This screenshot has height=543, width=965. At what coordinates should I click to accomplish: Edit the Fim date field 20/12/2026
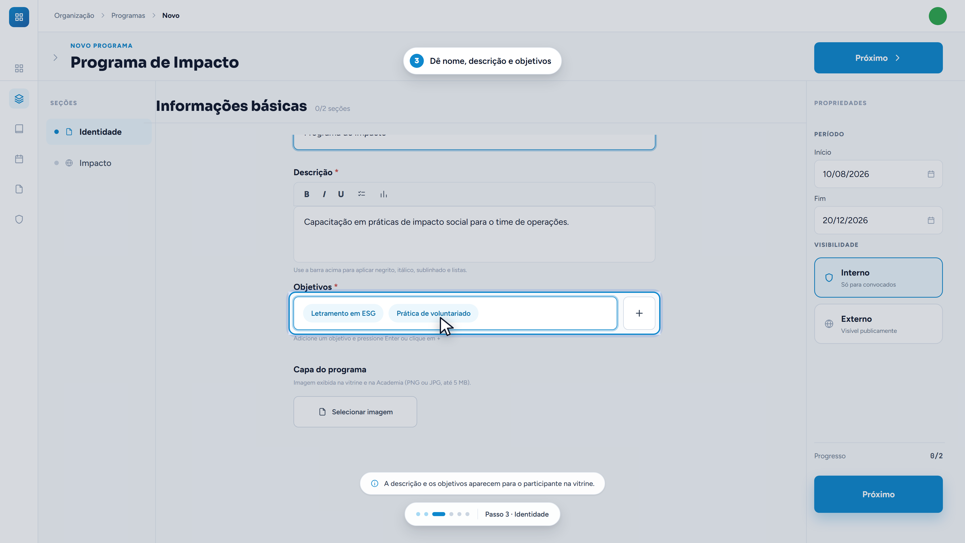click(x=878, y=220)
